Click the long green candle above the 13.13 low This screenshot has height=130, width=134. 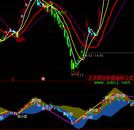(72, 64)
